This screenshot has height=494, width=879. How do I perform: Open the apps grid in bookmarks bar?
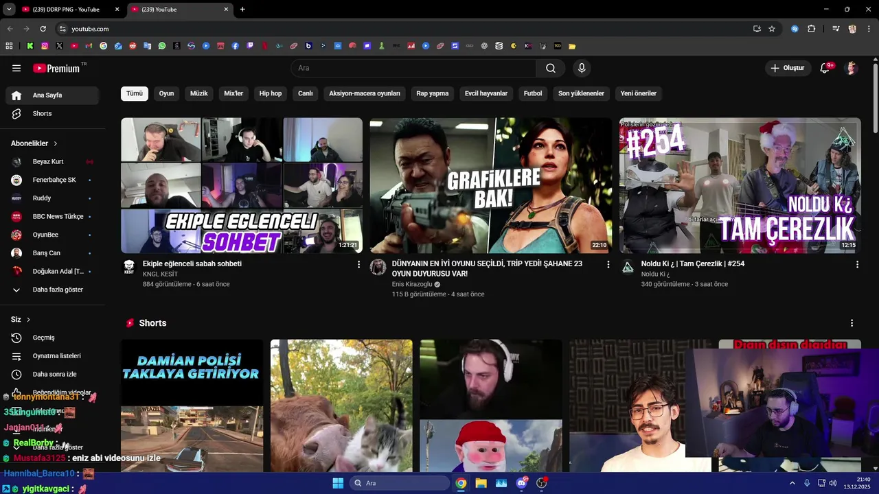point(9,46)
